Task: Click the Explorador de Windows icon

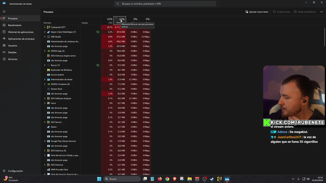Action: coord(49,70)
